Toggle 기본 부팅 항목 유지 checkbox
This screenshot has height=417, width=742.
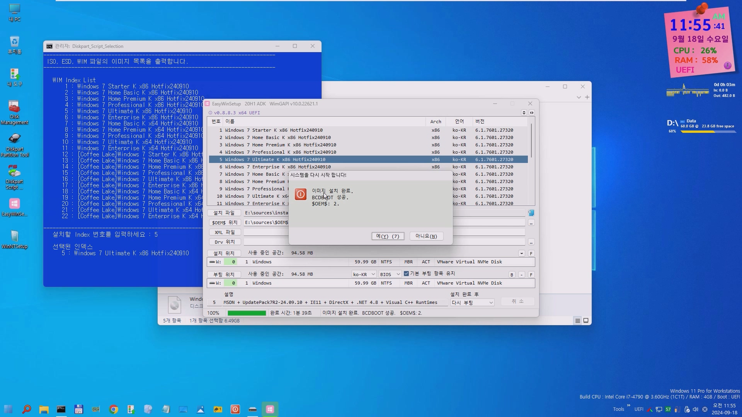(x=406, y=273)
